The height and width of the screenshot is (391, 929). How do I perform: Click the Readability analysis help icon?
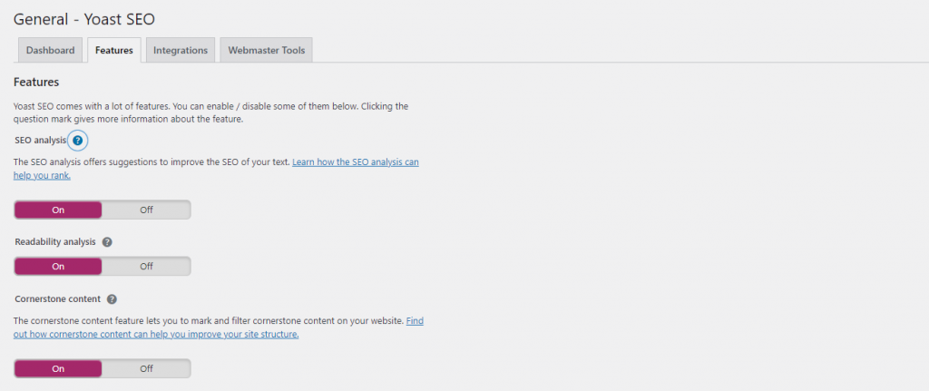pyautogui.click(x=107, y=242)
